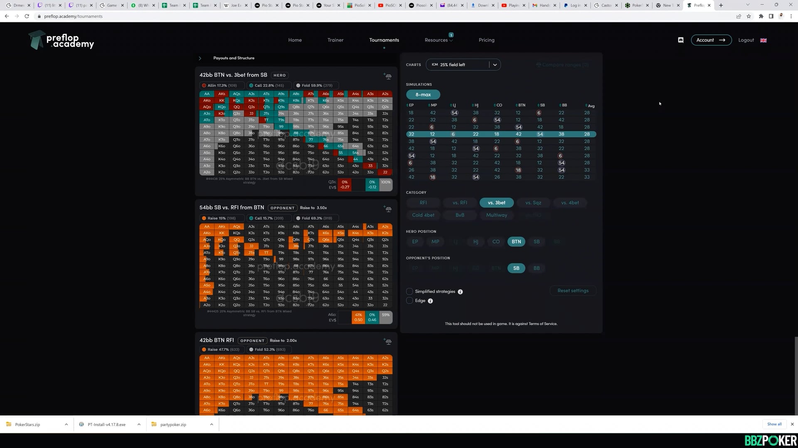Select BB as opponent's position
This screenshot has width=798, height=448.
click(536, 268)
